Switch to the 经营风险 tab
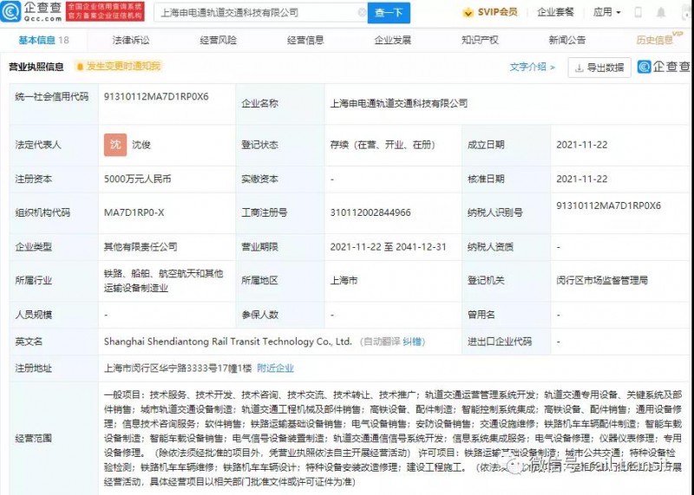Viewport: 694px width, 495px height. click(x=218, y=40)
